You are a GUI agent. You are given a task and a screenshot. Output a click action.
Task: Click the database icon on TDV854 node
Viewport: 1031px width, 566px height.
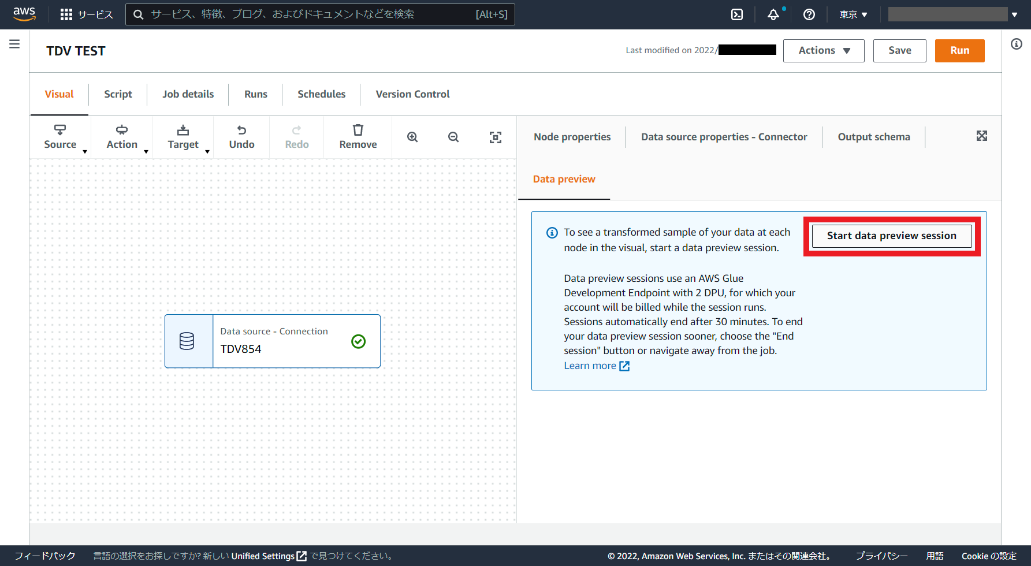[x=187, y=341]
